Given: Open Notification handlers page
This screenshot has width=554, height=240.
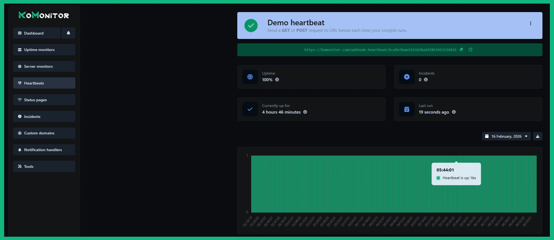Looking at the screenshot, I should [44, 150].
